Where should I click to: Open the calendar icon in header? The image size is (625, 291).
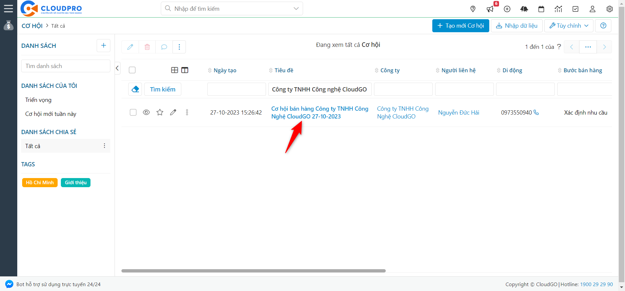tap(541, 9)
